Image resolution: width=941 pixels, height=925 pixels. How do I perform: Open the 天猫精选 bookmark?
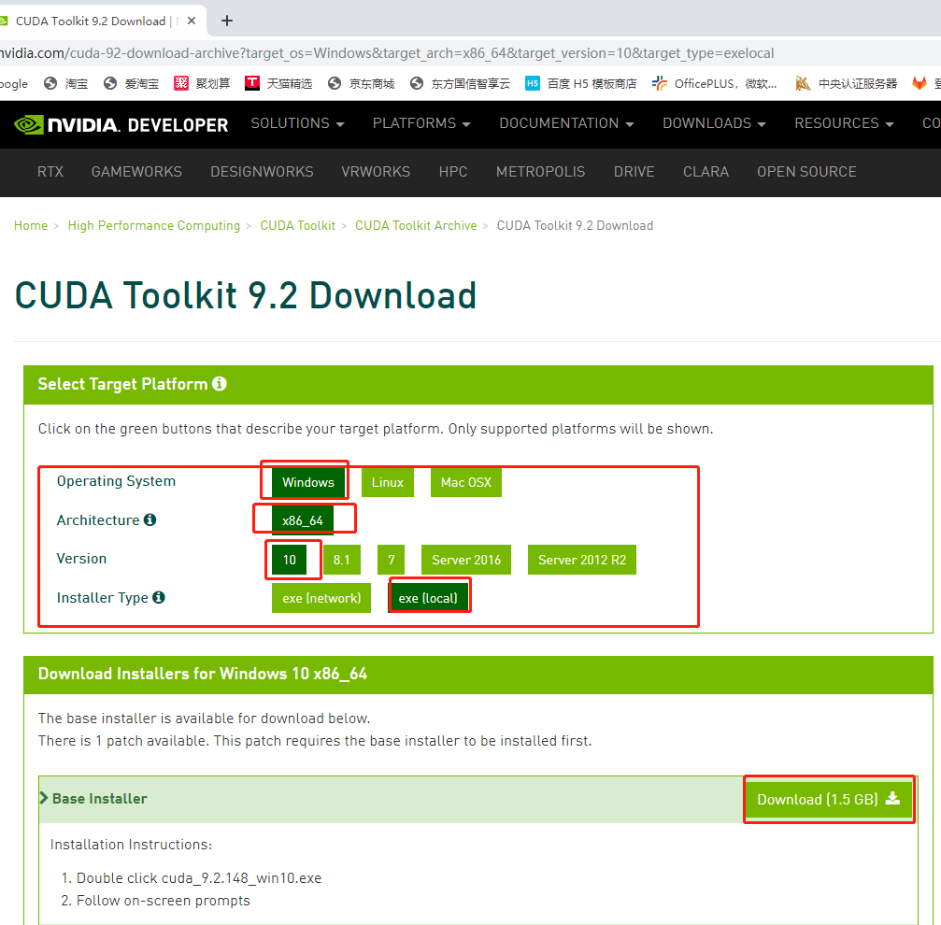[x=279, y=83]
